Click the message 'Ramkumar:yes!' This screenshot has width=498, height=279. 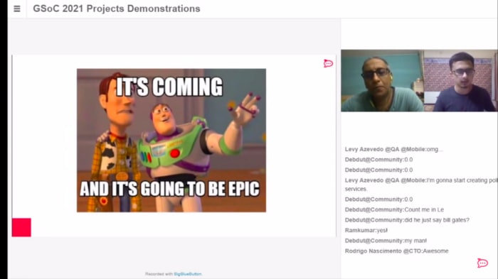366,230
